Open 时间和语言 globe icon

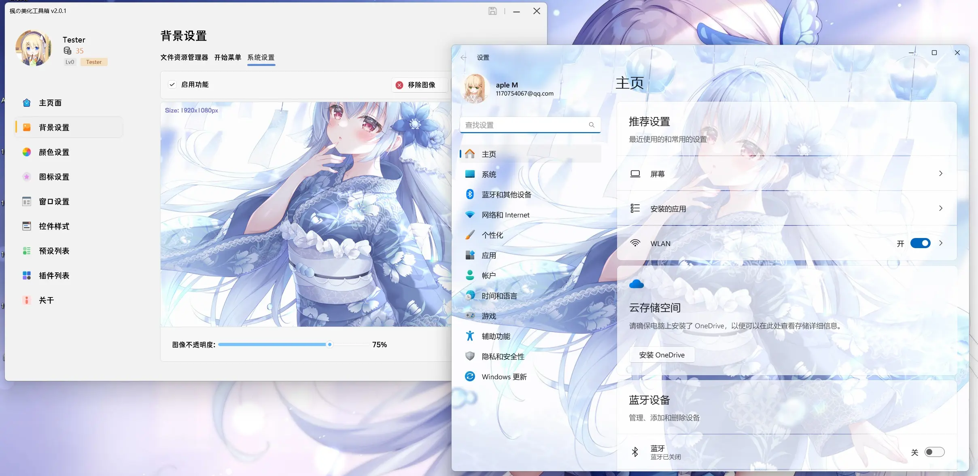tap(470, 296)
